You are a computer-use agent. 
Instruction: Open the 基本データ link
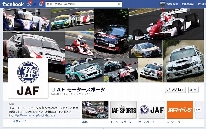[19, 121]
